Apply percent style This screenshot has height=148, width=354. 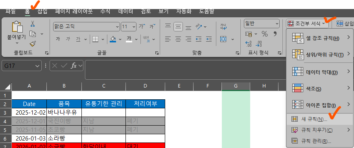pyautogui.click(x=265, y=34)
